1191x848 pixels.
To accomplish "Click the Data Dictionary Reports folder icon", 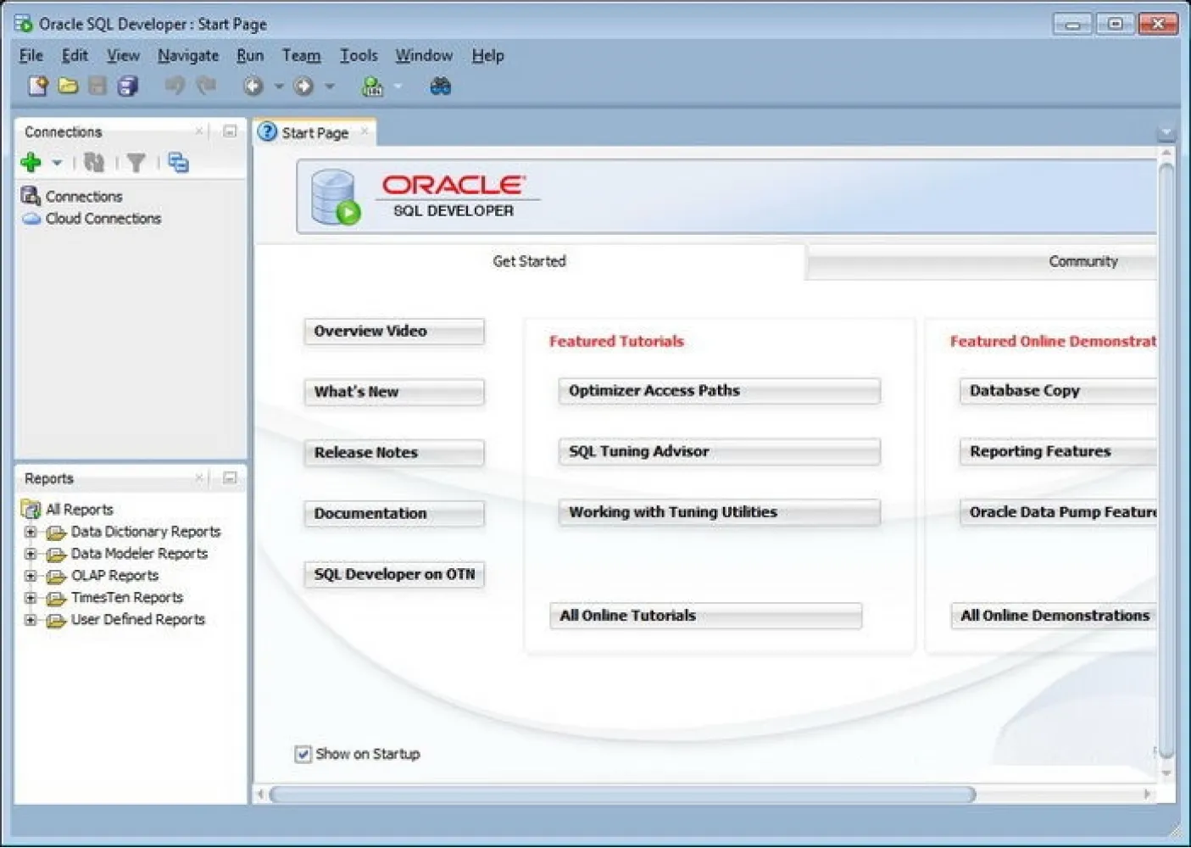I will click(56, 532).
